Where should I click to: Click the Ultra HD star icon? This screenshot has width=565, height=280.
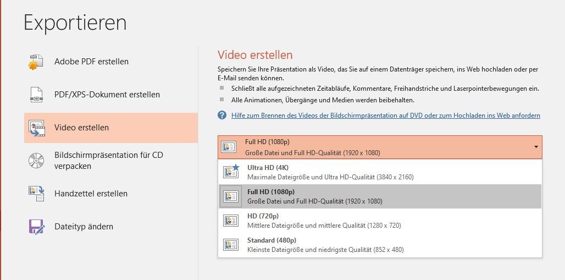tap(231, 172)
